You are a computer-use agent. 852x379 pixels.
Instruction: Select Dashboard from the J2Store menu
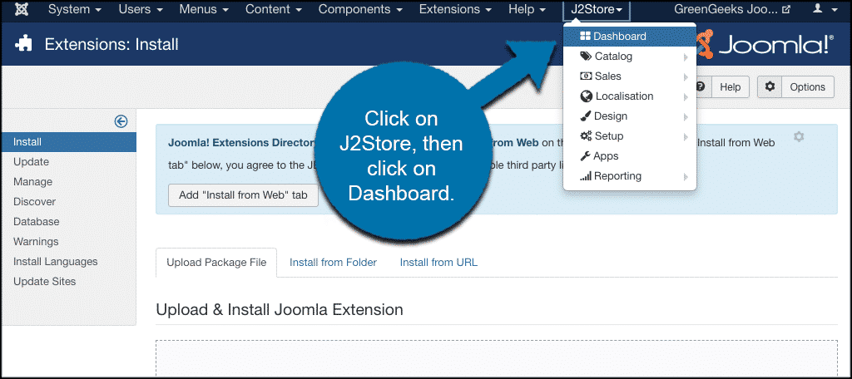point(619,37)
